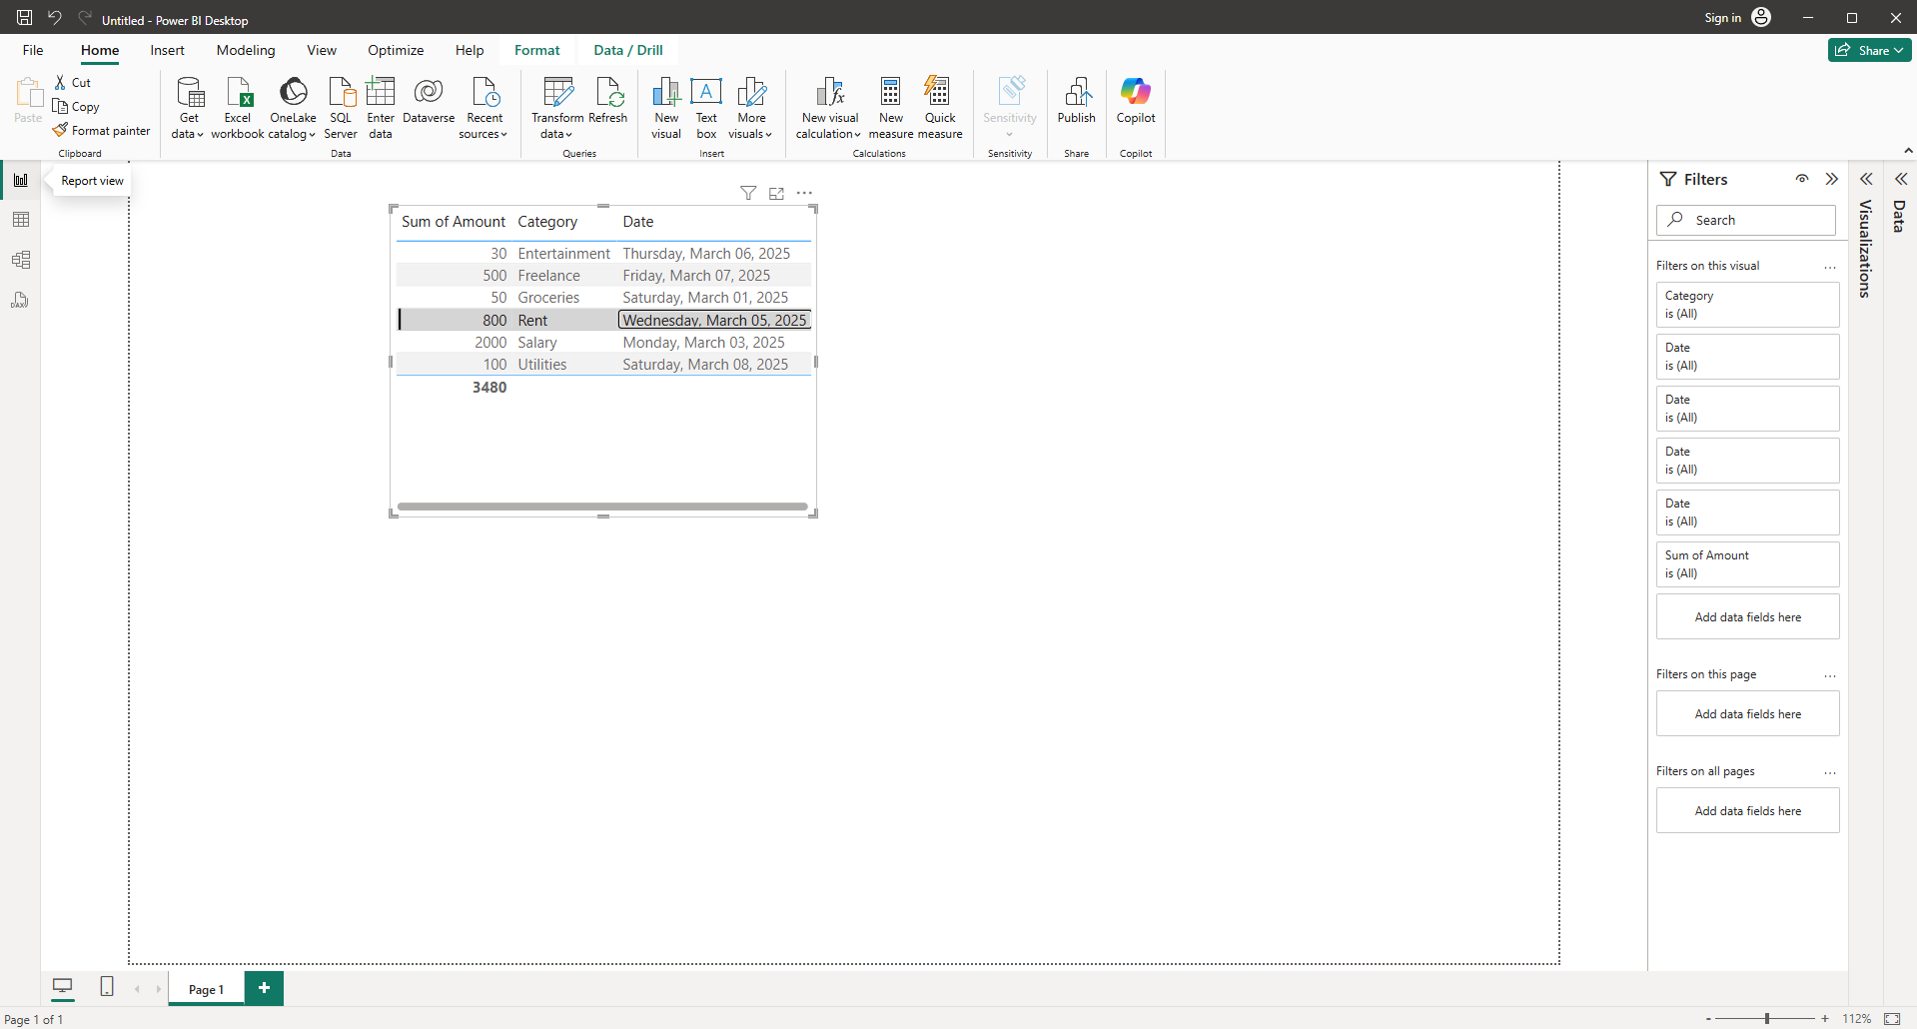Toggle the Filters pane eye visibility icon

1802,179
